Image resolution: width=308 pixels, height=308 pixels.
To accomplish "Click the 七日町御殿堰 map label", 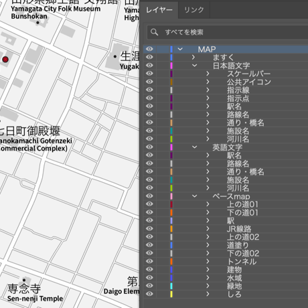I will (29, 131).
